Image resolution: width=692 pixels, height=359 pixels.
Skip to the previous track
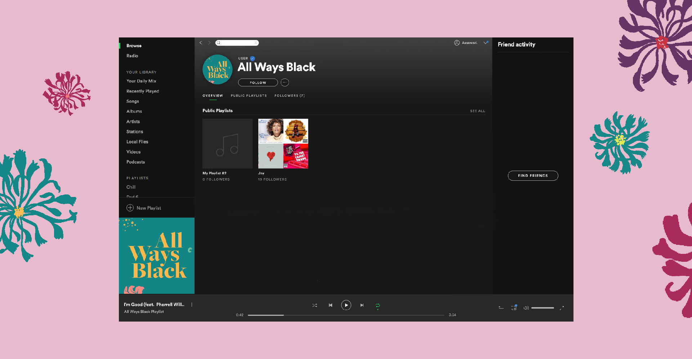pyautogui.click(x=330, y=305)
